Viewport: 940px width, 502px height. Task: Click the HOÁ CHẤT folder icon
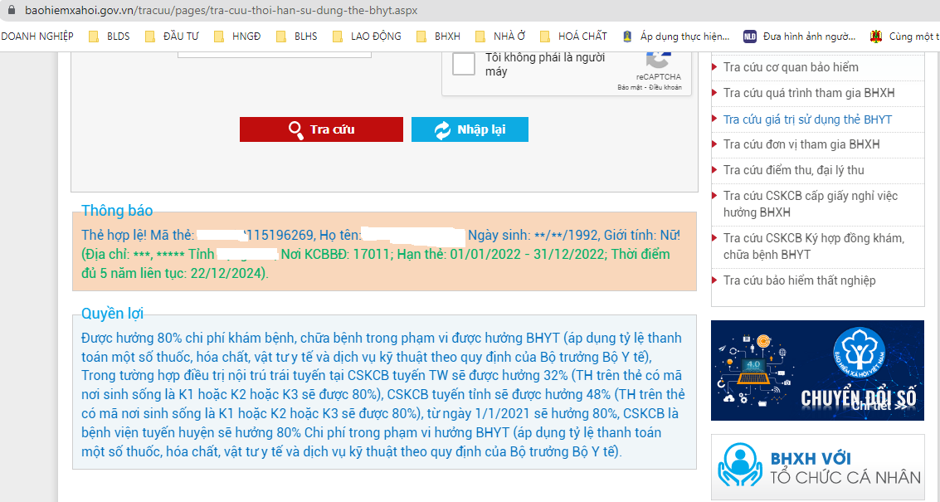click(x=545, y=37)
